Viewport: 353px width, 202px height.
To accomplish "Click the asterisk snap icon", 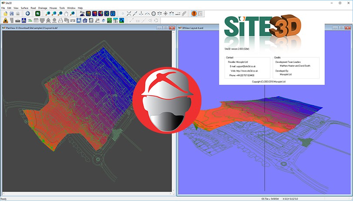I will point(166,14).
